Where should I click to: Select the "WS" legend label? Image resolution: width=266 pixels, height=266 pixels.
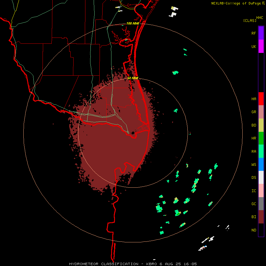click(254, 165)
